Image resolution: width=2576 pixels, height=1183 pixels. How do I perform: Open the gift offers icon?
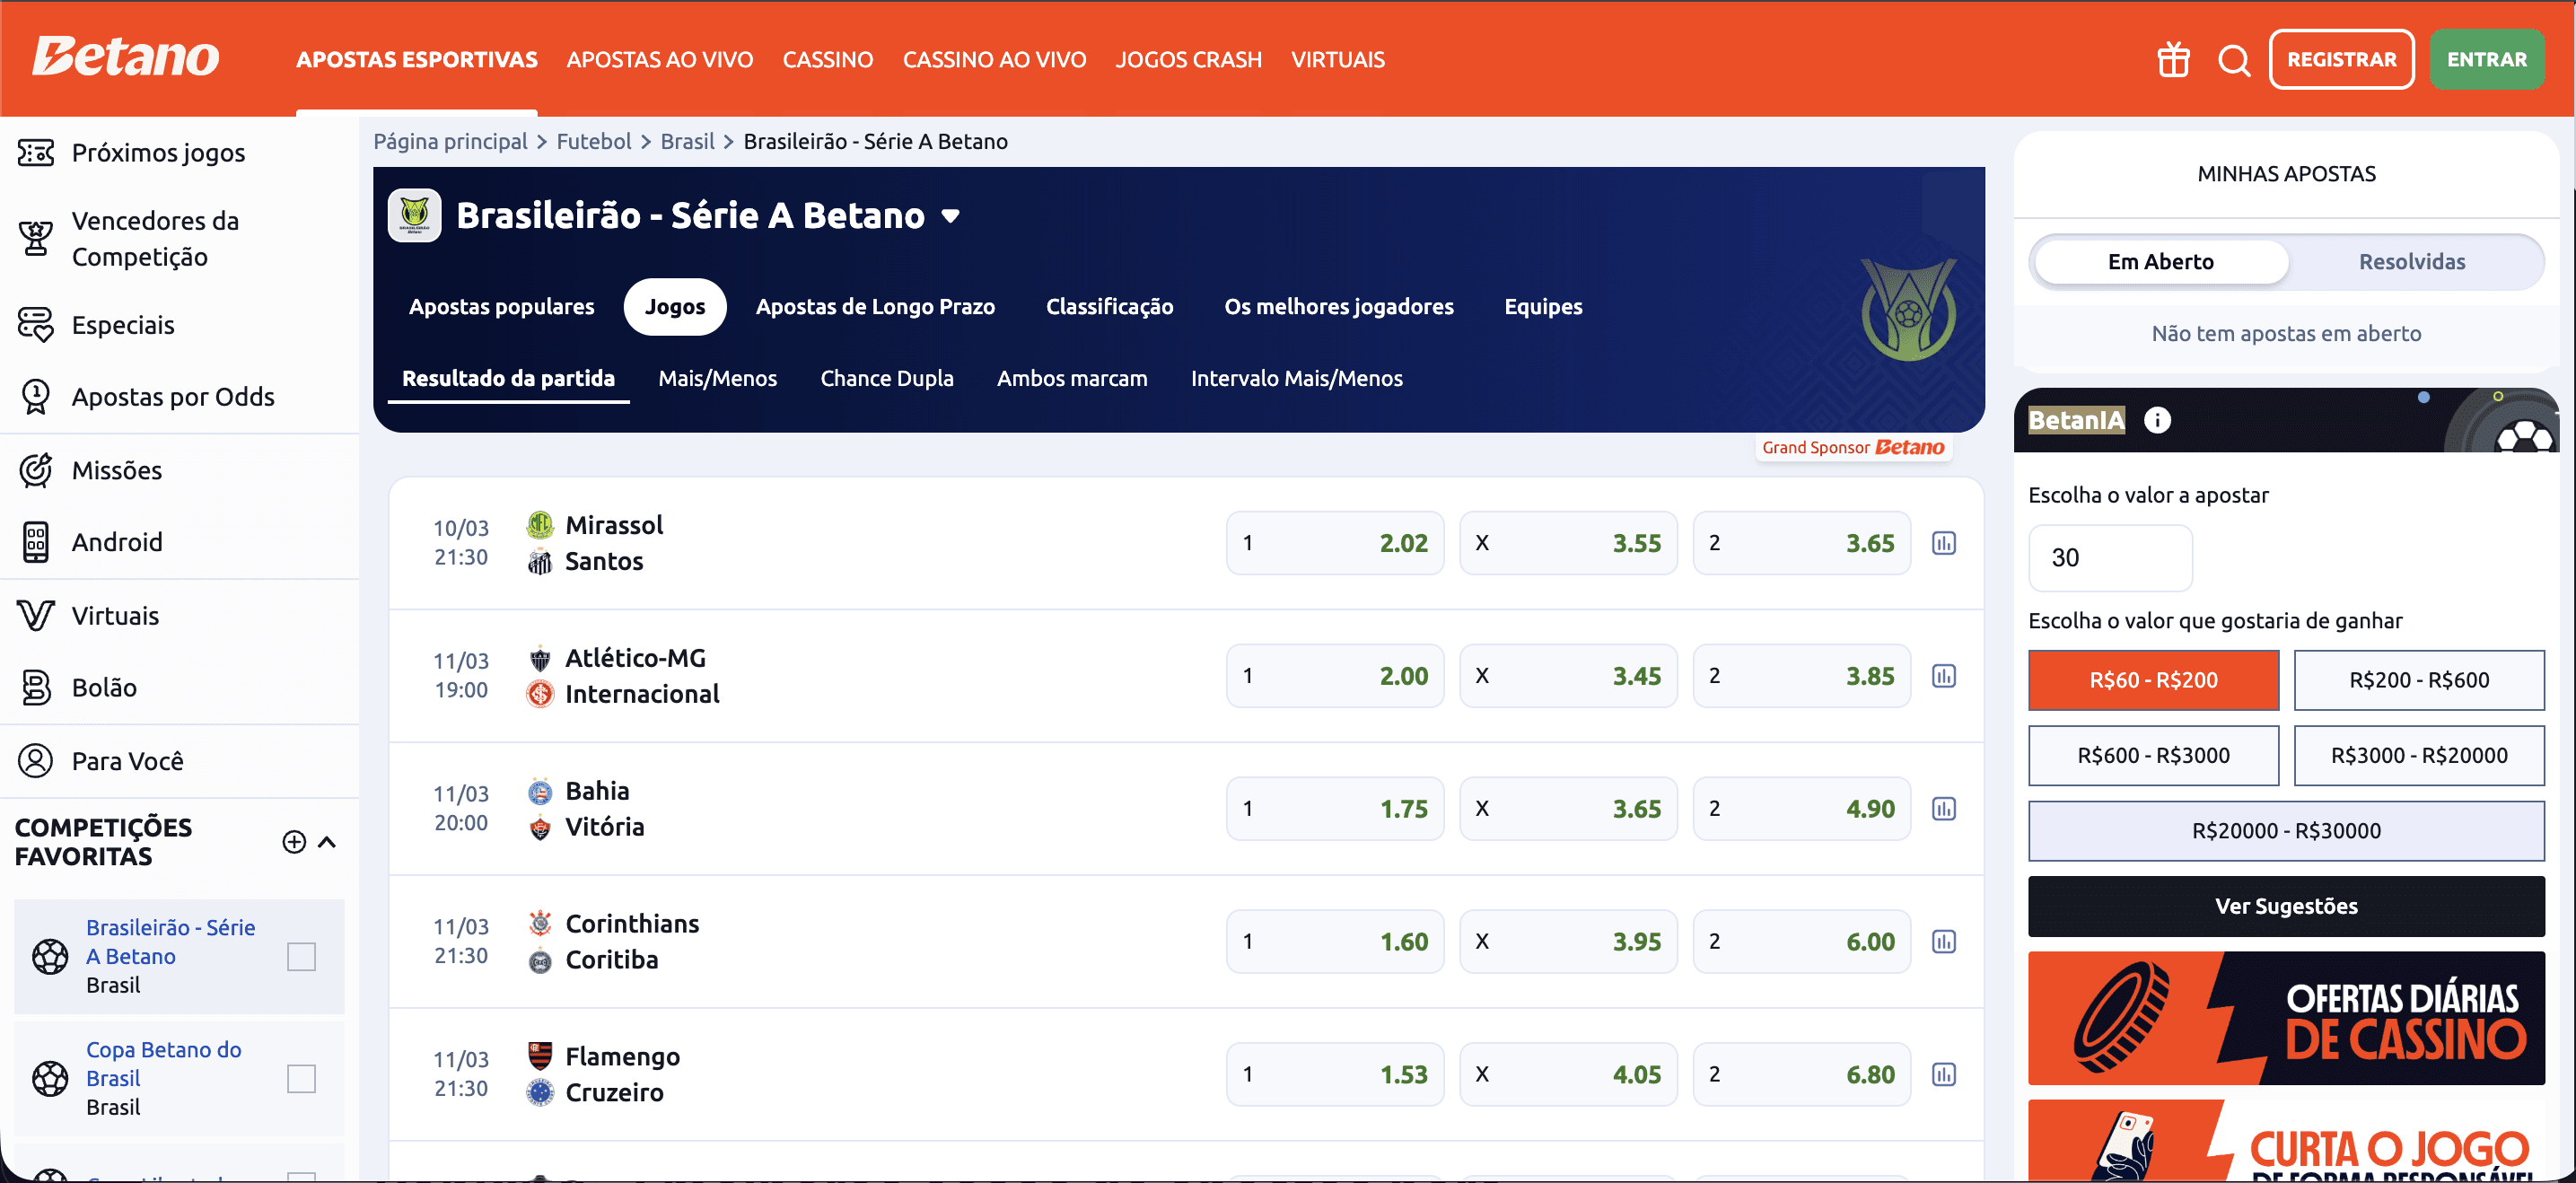(x=2173, y=60)
